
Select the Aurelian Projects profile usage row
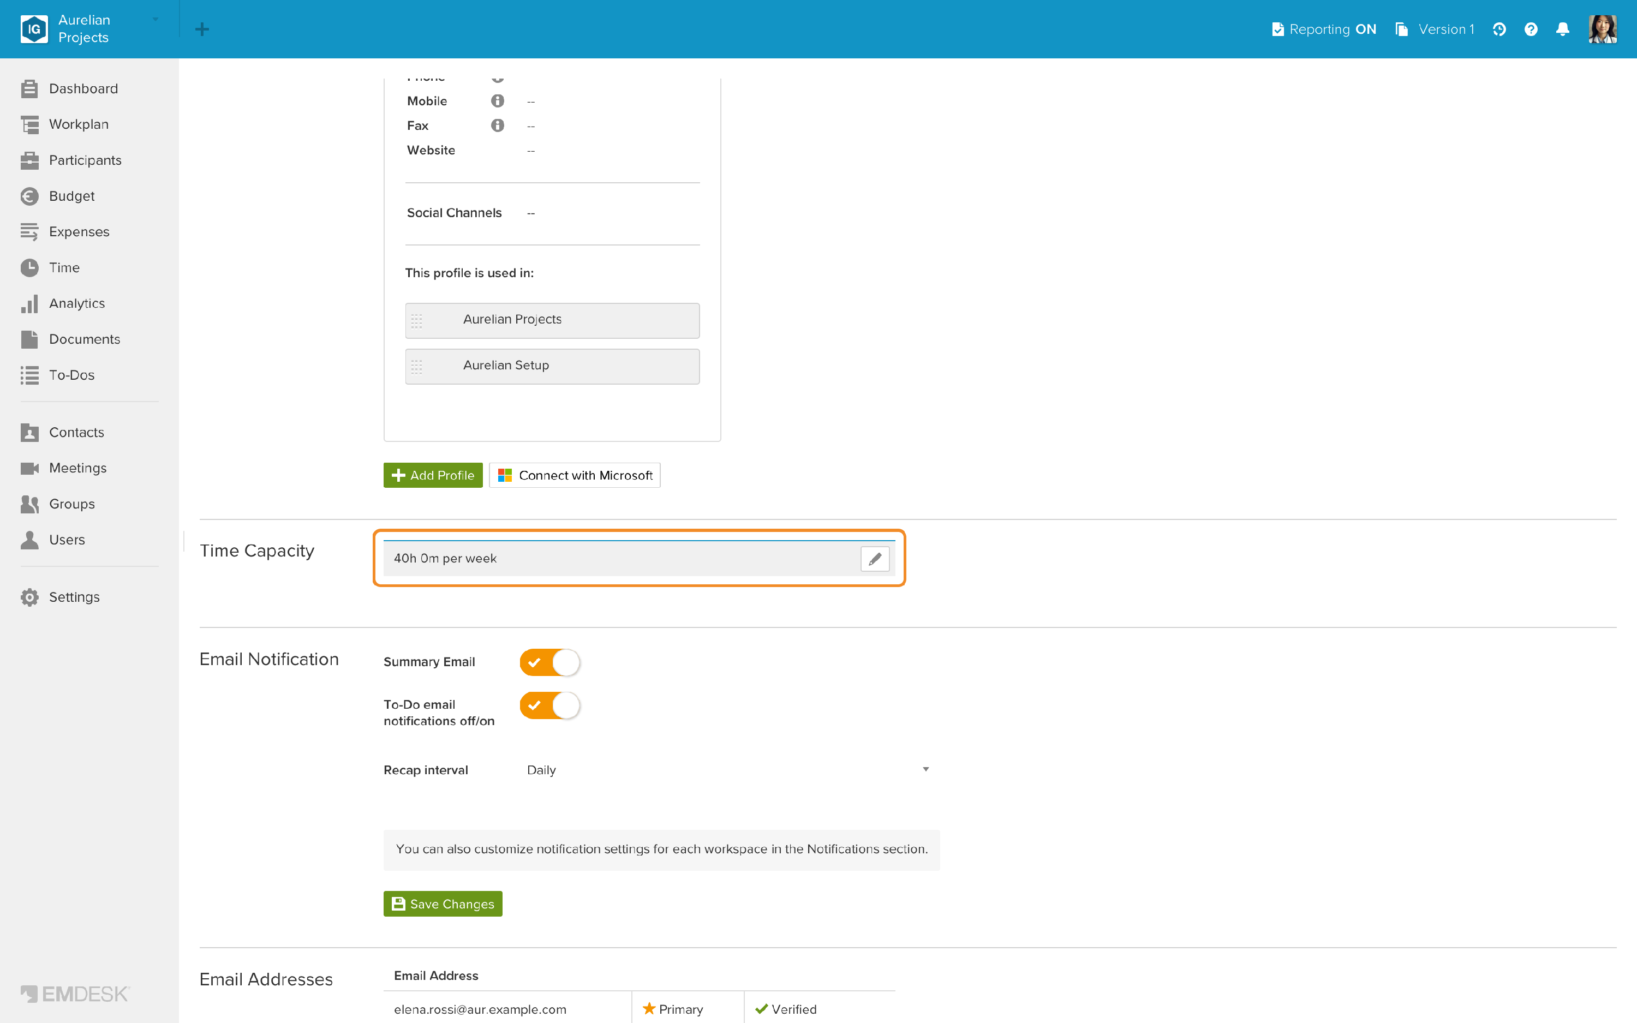point(552,320)
